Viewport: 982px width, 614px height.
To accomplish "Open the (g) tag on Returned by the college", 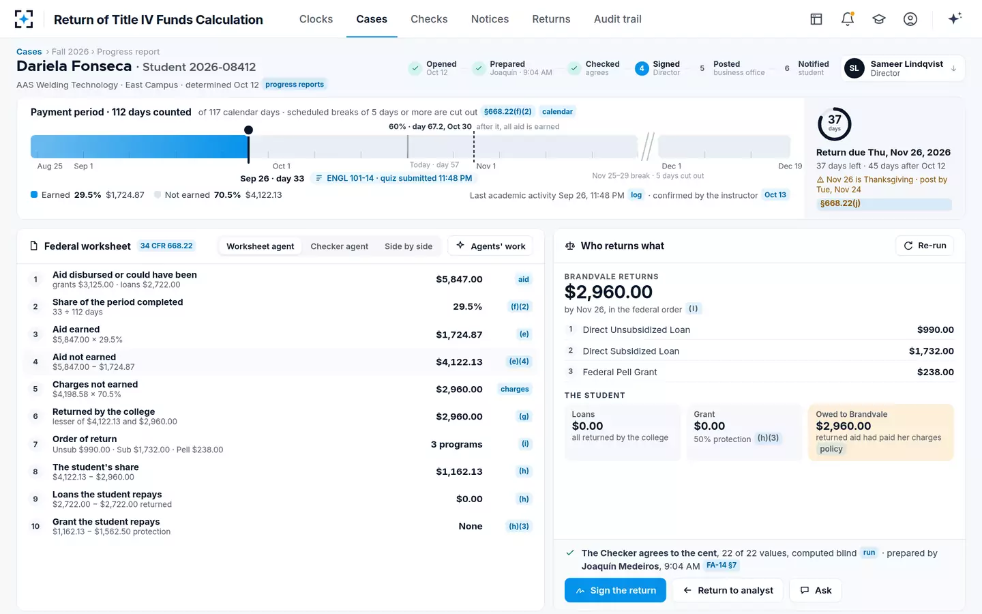I will [x=524, y=417].
